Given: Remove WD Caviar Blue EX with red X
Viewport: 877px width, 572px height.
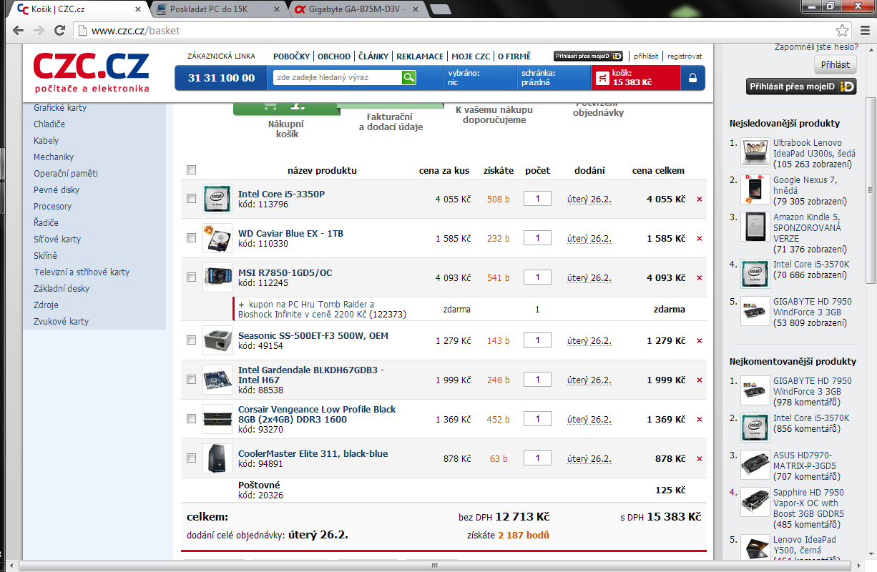Looking at the screenshot, I should (700, 239).
